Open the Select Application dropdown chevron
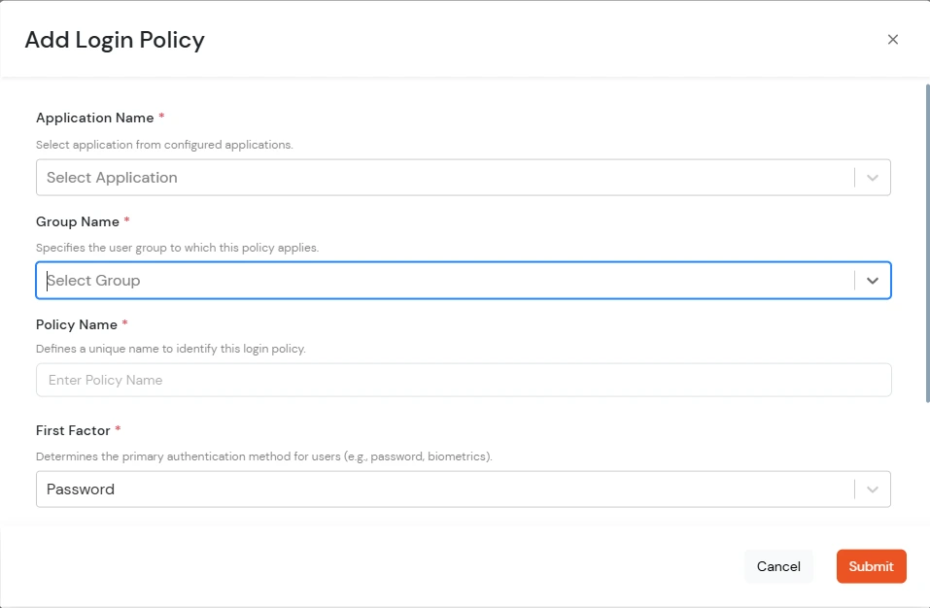The height and width of the screenshot is (608, 930). point(872,177)
